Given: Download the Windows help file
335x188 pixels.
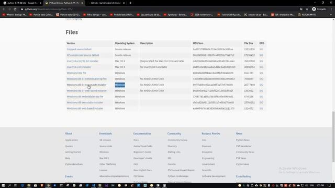Looking at the screenshot, I should point(76,73).
